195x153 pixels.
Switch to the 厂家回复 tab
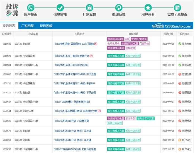[x=28, y=26]
